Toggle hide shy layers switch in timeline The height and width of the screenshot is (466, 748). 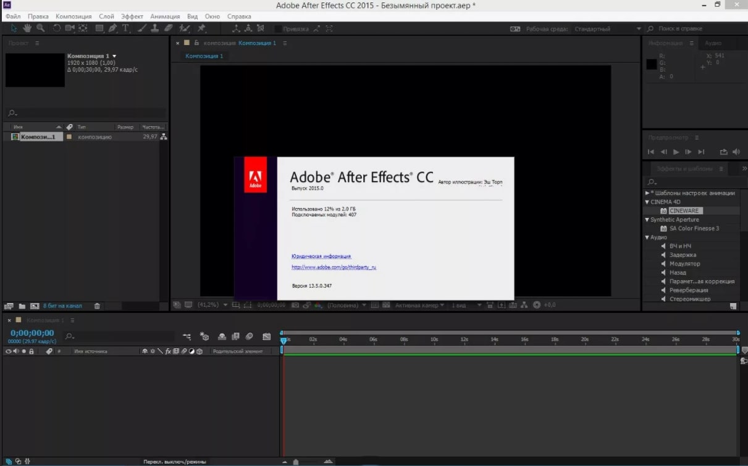[x=222, y=336]
